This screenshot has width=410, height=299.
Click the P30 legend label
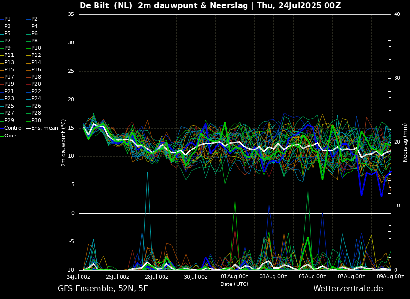point(36,120)
